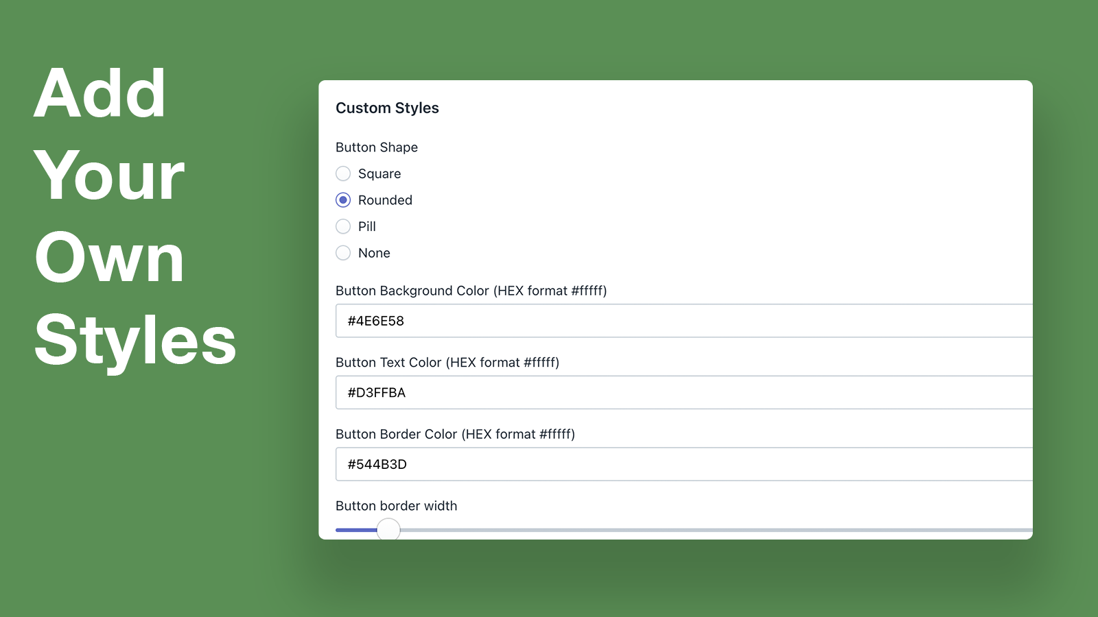Click the Button border width label
This screenshot has width=1098, height=617.
(x=396, y=505)
